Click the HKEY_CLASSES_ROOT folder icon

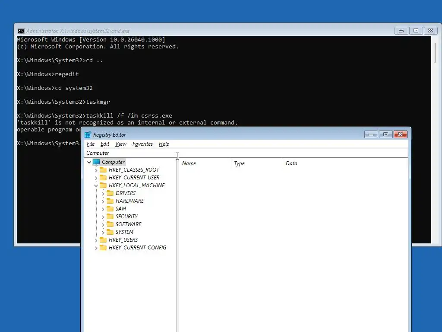tap(103, 169)
